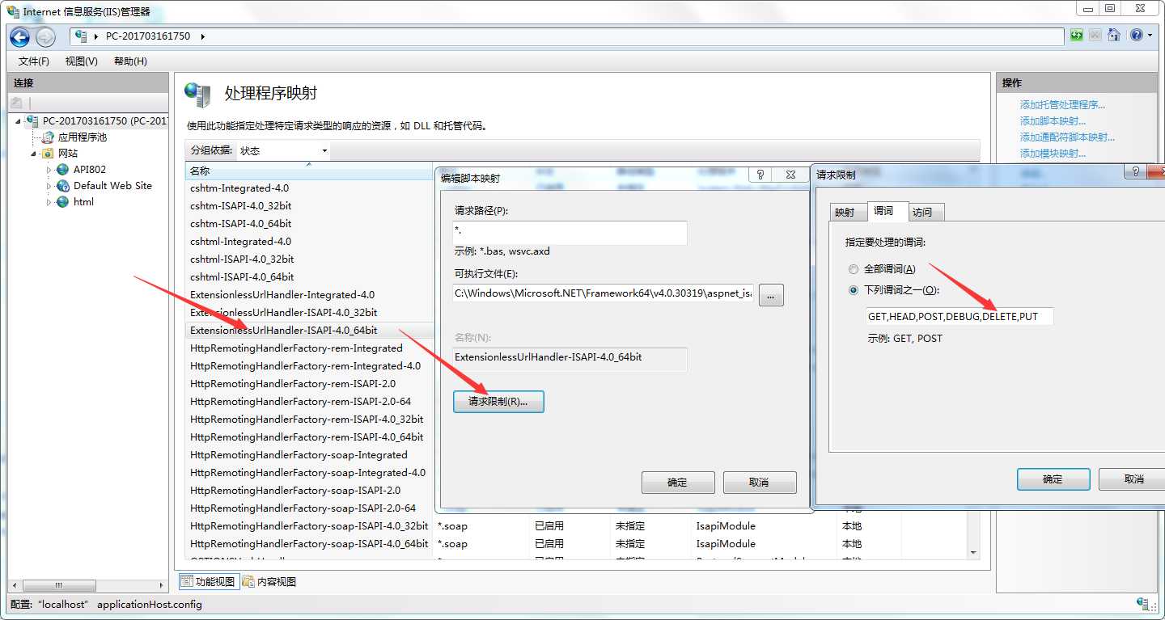Click the html site globe icon
The height and width of the screenshot is (620, 1165).
63,202
